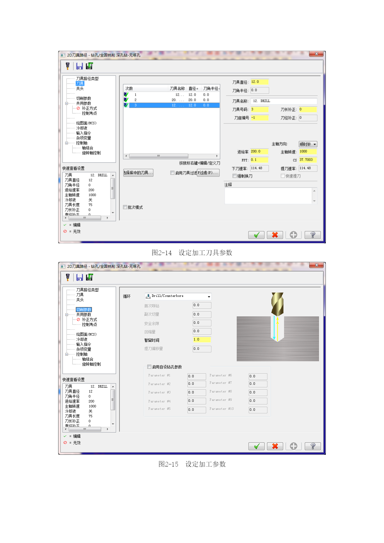
Task: Click the red invalid icon beside 补正方式 in Figure 2-14 tree
Action: point(78,108)
